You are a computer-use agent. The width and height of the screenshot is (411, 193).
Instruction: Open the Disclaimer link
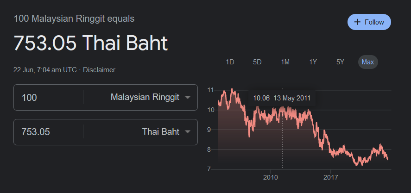point(99,70)
